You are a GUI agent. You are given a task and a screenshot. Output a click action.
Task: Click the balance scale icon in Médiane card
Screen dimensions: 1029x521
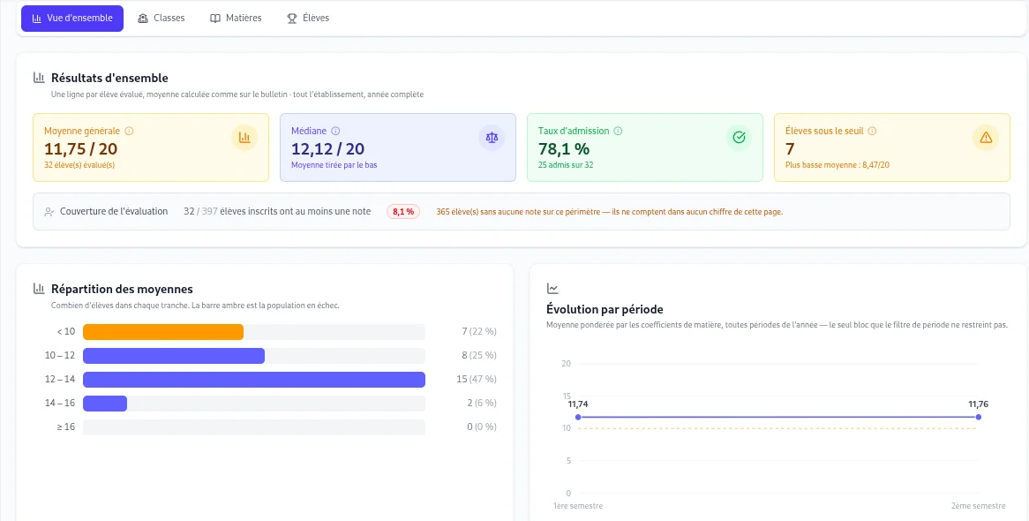[492, 137]
